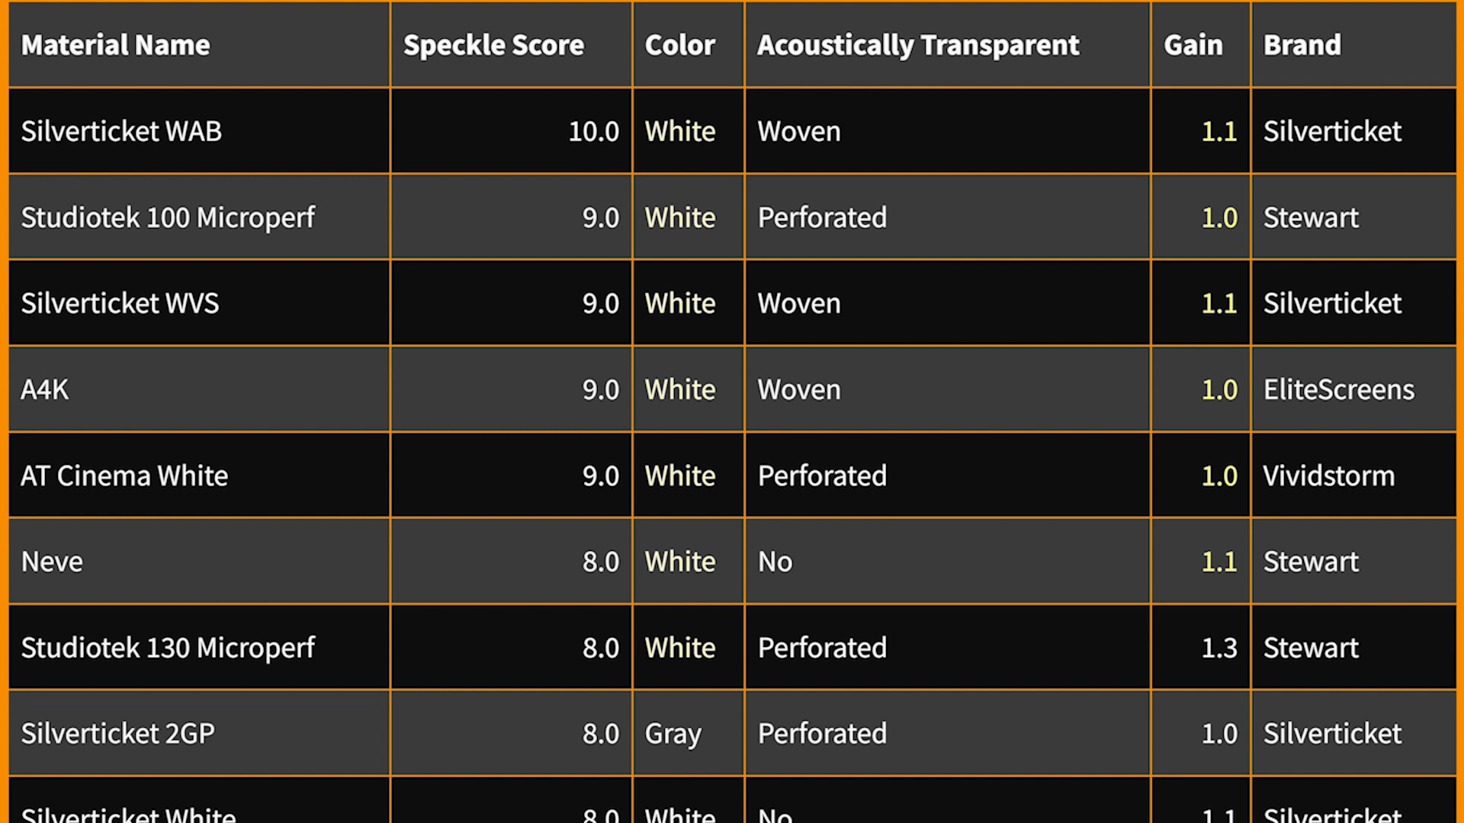Click the 1.3 gain value
The image size is (1464, 823).
(x=1219, y=648)
